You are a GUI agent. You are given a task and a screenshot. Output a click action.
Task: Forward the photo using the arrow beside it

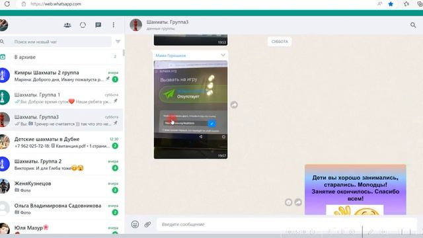pos(234,105)
